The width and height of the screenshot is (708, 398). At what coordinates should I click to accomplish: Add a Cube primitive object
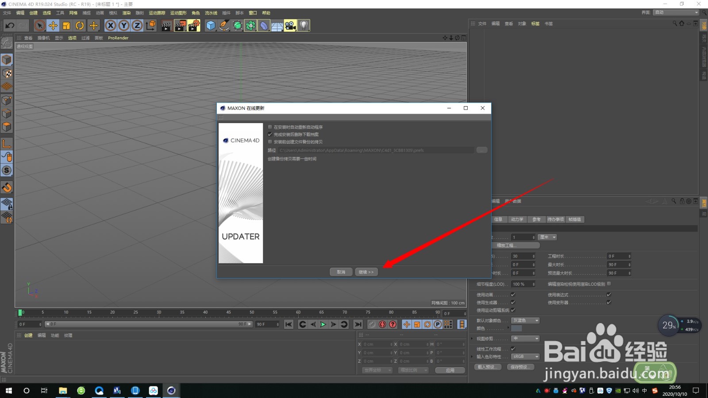(x=211, y=26)
